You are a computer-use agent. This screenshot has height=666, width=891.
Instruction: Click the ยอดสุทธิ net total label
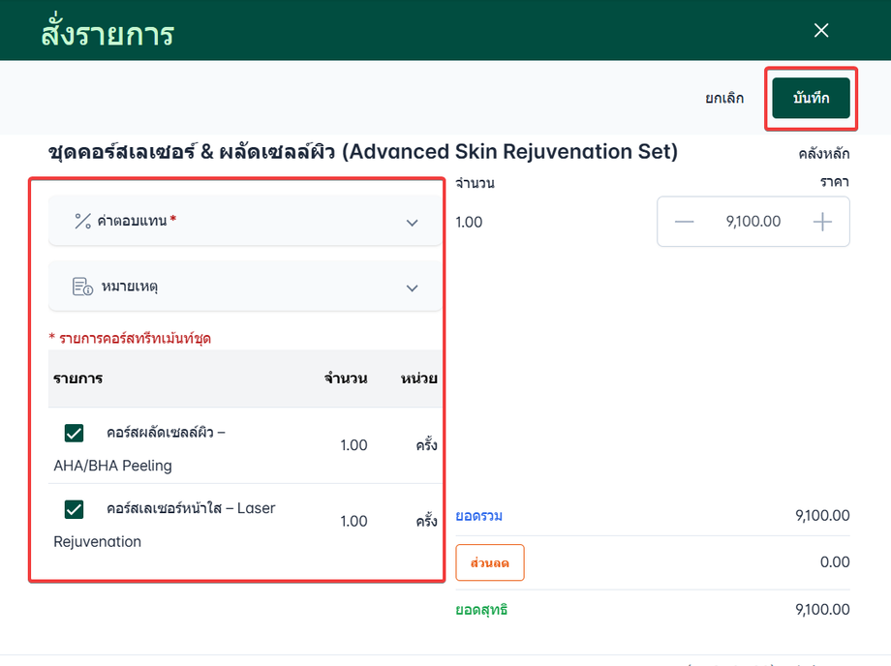point(481,610)
